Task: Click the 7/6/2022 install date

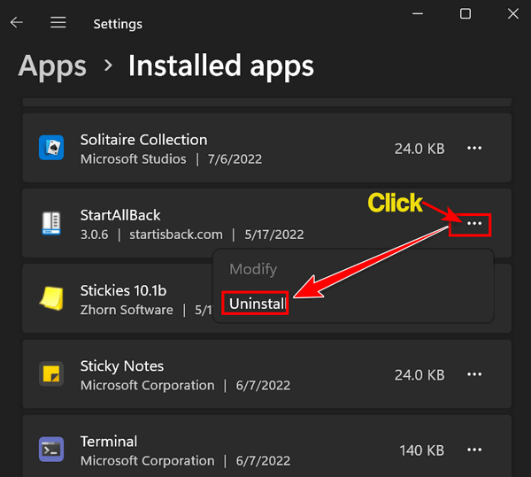Action: [x=235, y=159]
